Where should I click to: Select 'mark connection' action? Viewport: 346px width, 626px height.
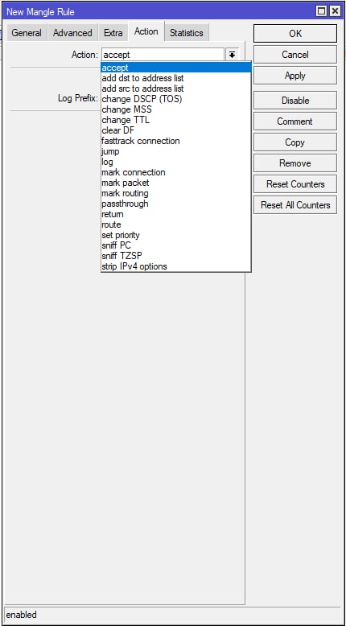coord(176,172)
